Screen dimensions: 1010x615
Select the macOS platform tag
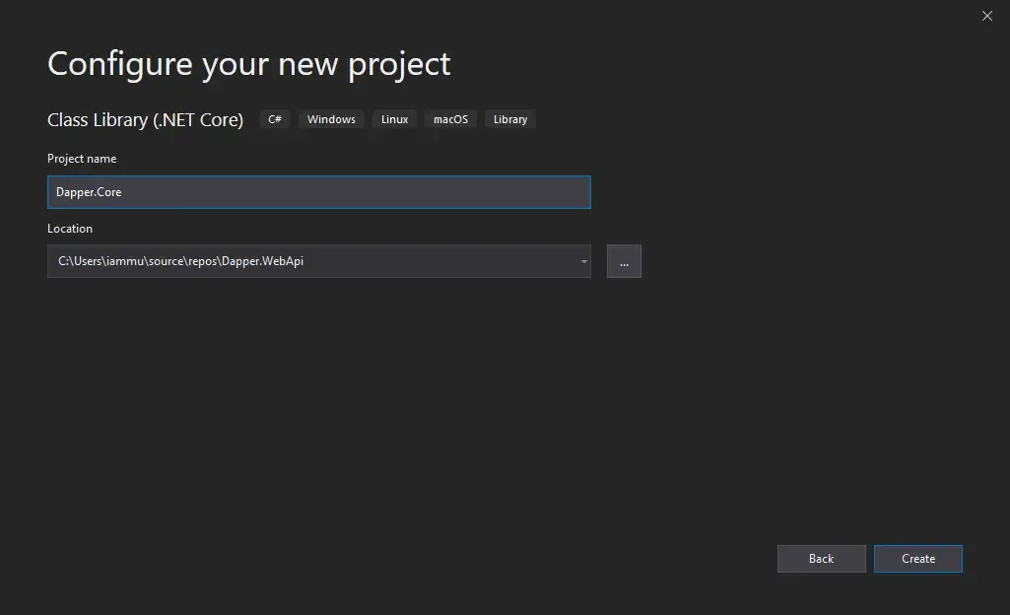click(450, 118)
